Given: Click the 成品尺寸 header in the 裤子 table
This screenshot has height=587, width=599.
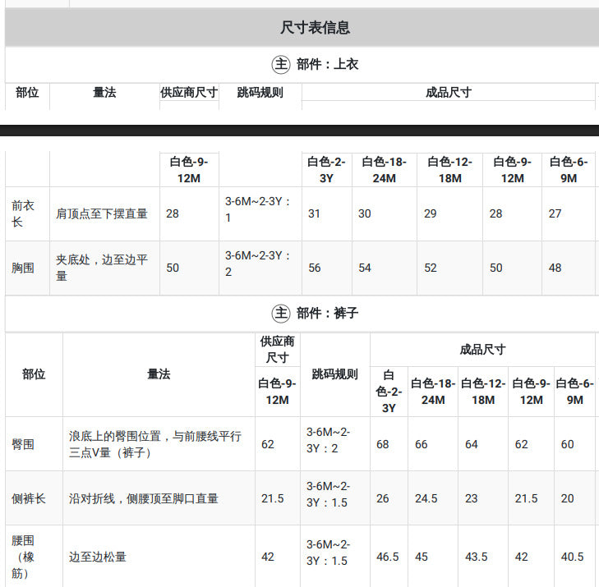Looking at the screenshot, I should (x=482, y=349).
